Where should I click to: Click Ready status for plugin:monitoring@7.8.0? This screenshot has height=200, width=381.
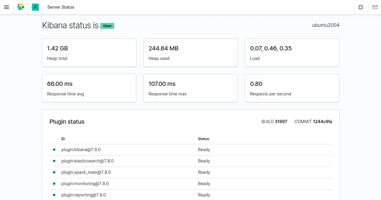pyautogui.click(x=204, y=184)
